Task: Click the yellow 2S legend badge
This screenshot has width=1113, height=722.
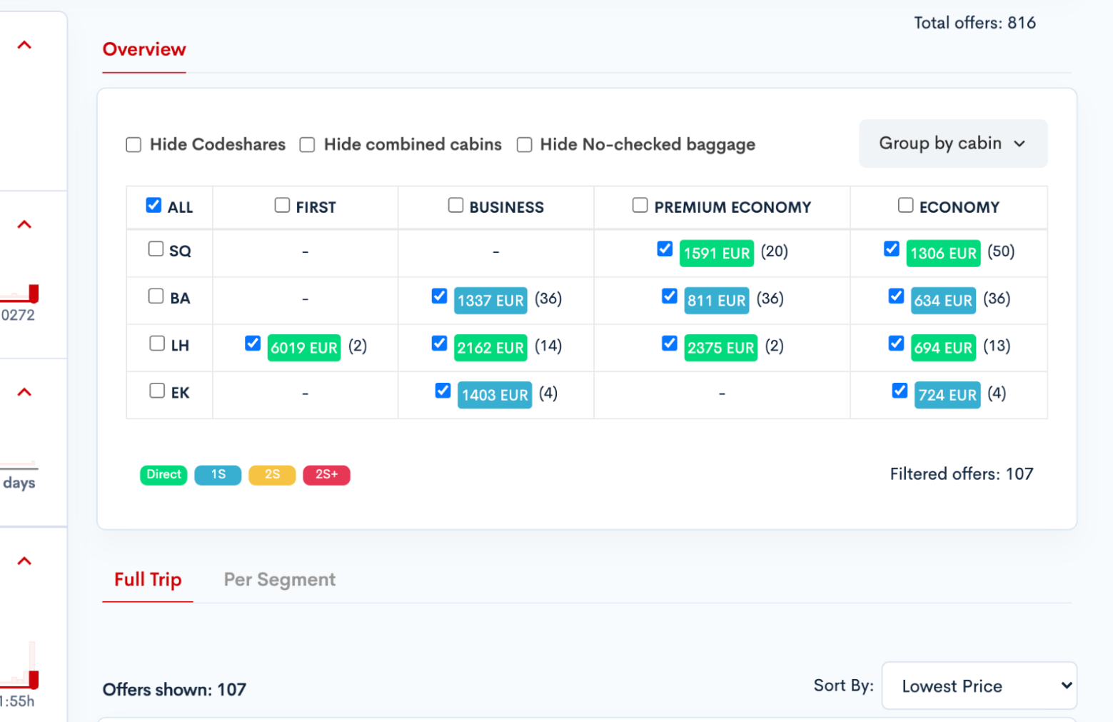Action: point(272,475)
